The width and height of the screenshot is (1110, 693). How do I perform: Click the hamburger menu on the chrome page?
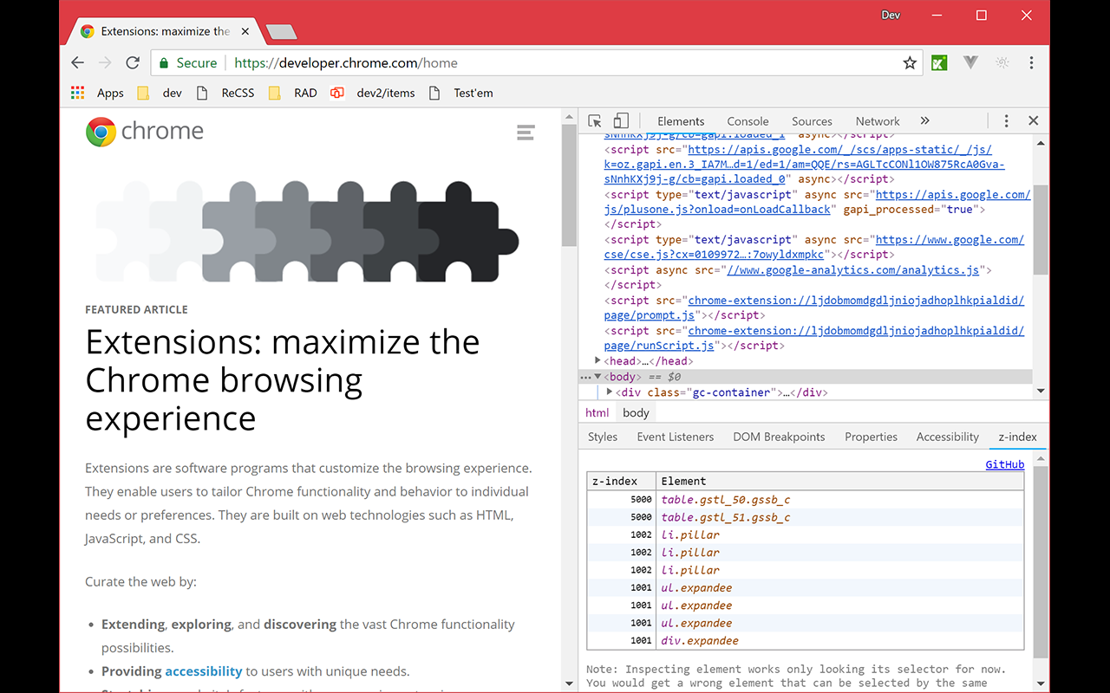[526, 133]
